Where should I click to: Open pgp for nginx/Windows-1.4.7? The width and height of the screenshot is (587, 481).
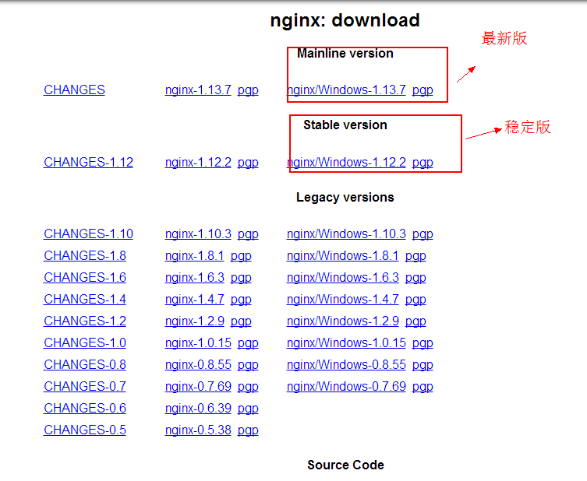415,300
